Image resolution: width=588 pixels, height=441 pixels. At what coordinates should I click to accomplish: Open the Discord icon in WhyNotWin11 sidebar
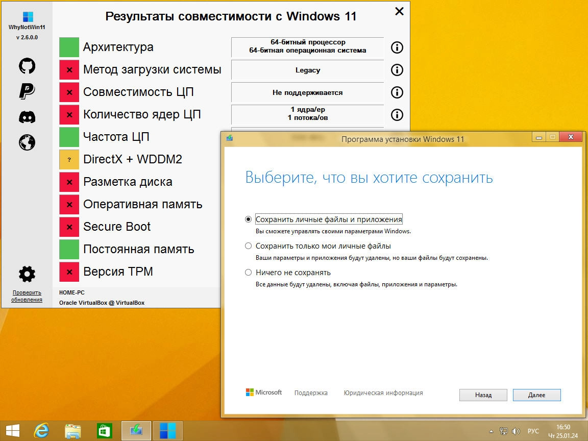point(27,117)
